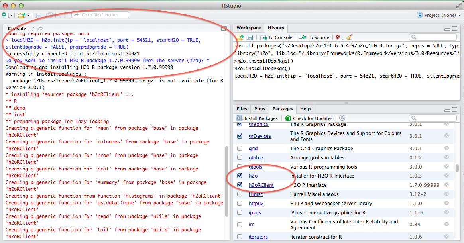Viewport: 464px width, 243px height.
Task: Remove selected history entries with red X icon
Action: [x=338, y=37]
